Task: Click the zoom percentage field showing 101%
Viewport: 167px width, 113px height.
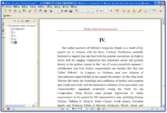Action: pyautogui.click(x=103, y=11)
